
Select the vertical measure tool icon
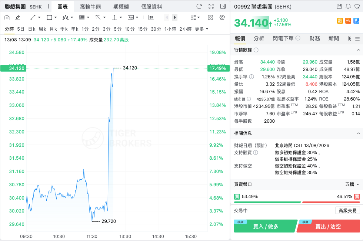(114, 17)
